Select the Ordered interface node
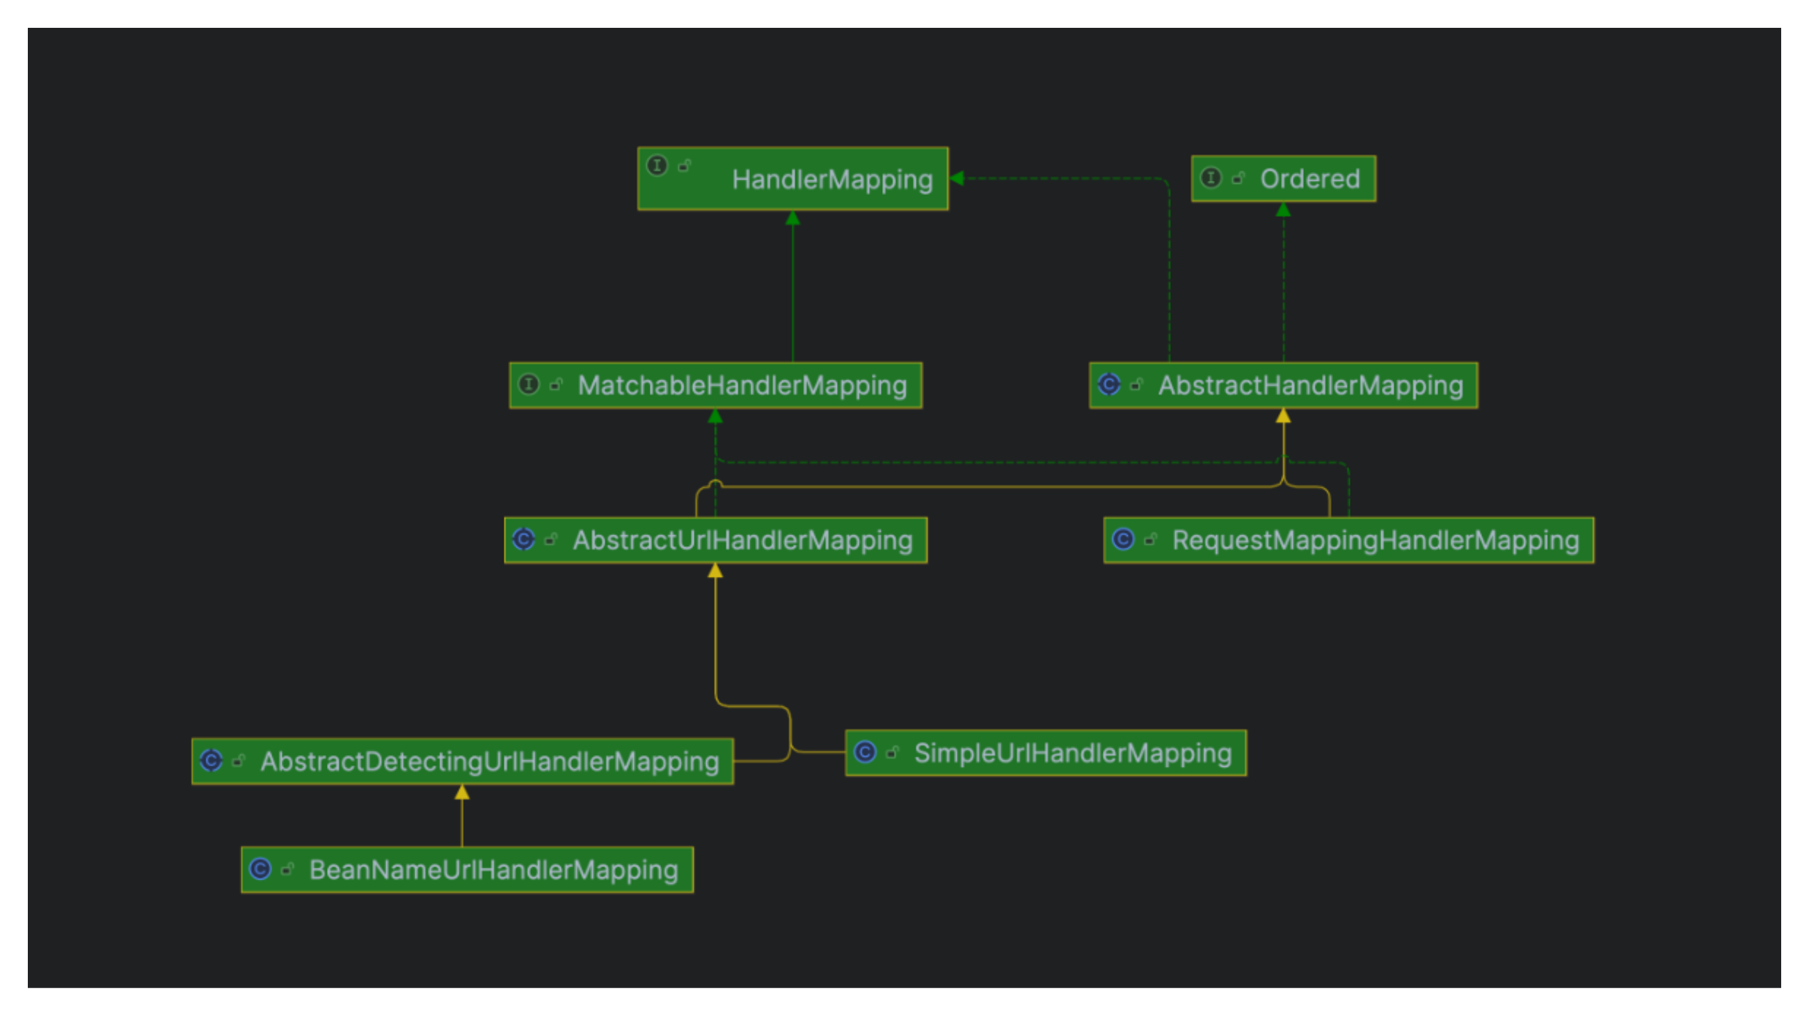 click(1309, 179)
